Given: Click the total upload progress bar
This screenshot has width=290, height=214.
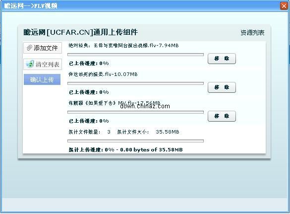Looking at the screenshot, I should [135, 141].
